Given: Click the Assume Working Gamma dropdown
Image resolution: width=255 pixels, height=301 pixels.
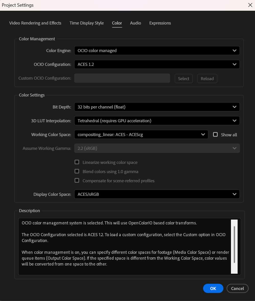Looking at the screenshot, I should (157, 148).
